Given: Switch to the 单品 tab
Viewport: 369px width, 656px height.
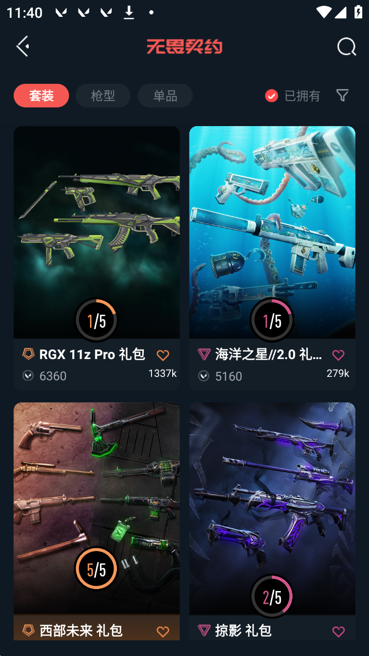Looking at the screenshot, I should pos(165,95).
